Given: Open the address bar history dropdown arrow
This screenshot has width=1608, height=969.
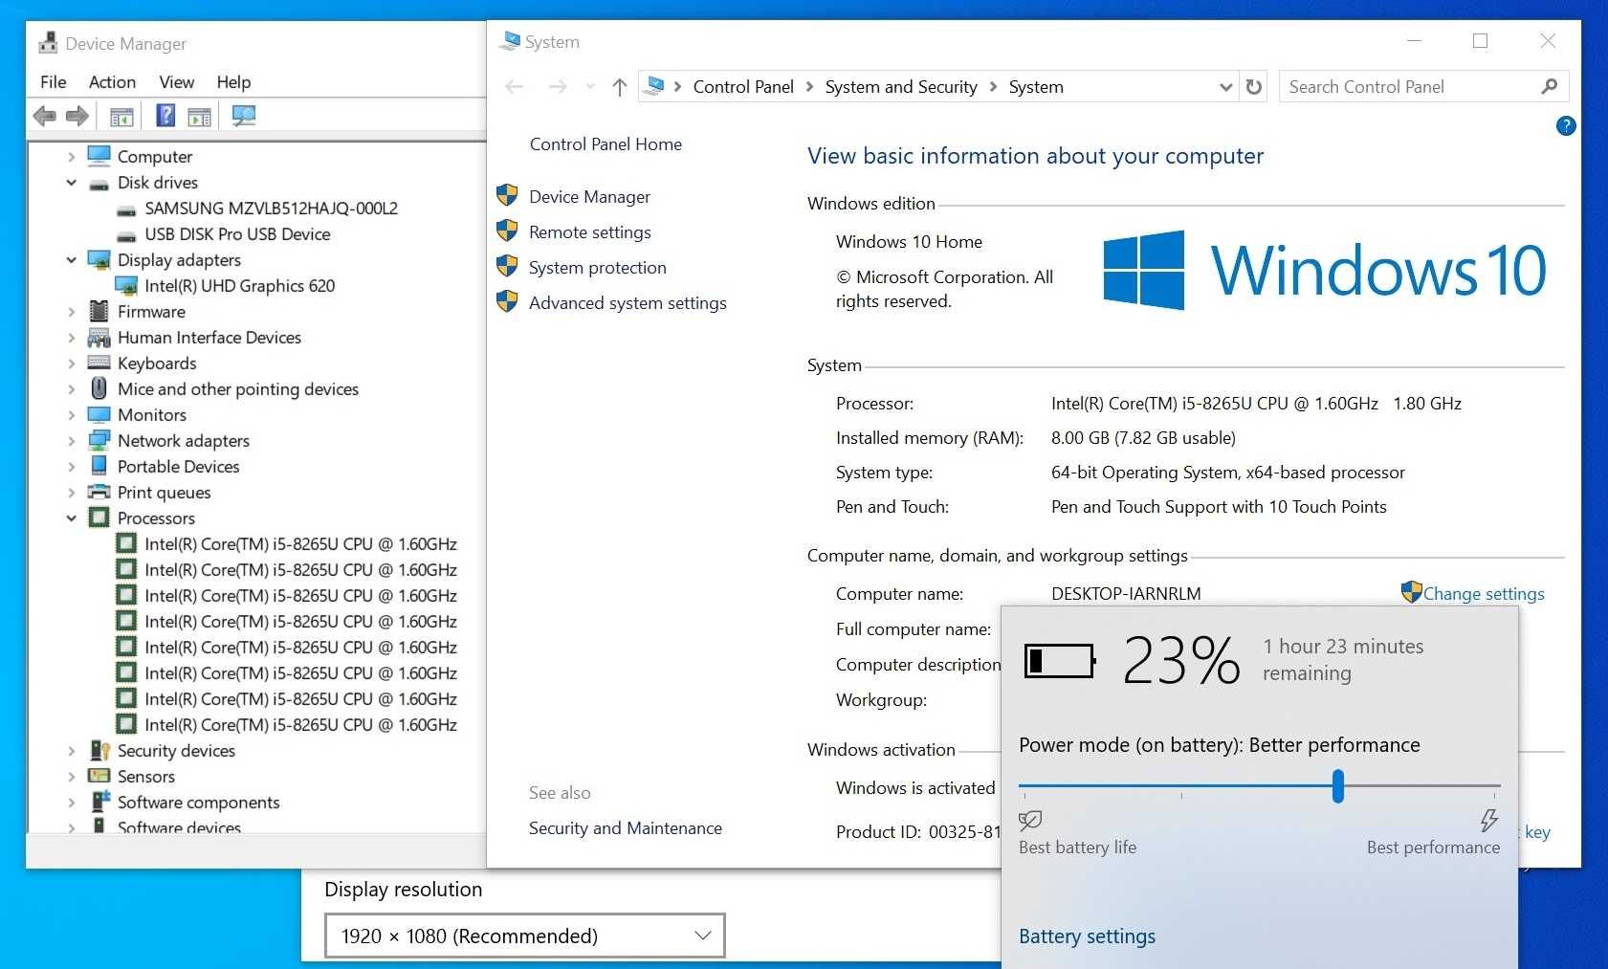Looking at the screenshot, I should pos(1225,87).
